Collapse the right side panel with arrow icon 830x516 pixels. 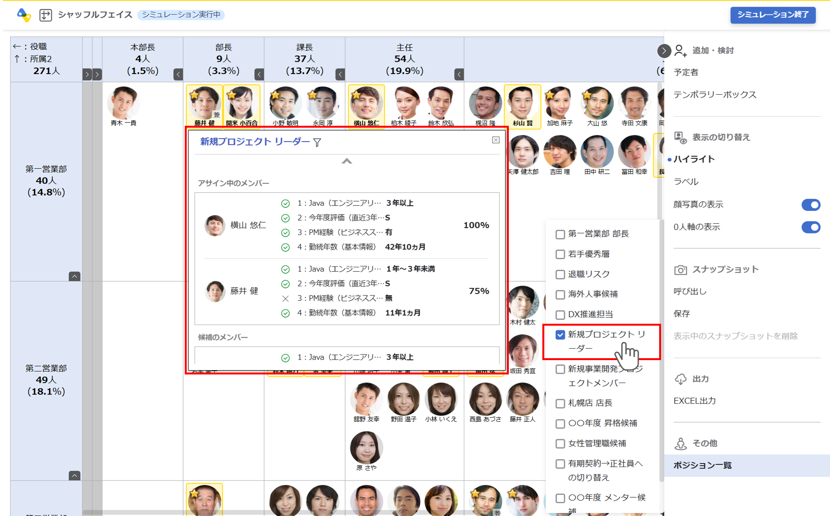(663, 51)
